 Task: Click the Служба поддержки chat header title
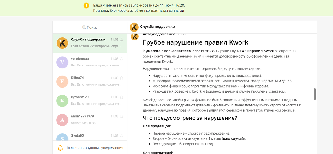(x=158, y=27)
